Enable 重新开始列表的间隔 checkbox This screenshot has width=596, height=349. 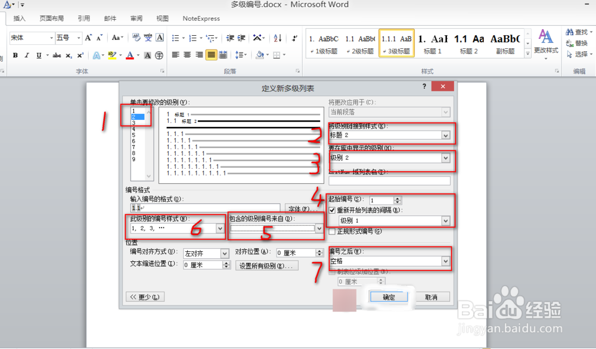332,210
